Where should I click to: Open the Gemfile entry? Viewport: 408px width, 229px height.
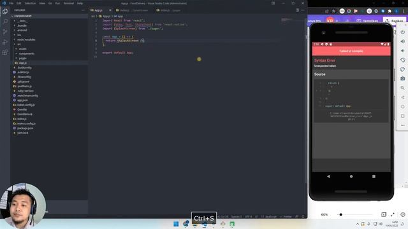click(22, 109)
